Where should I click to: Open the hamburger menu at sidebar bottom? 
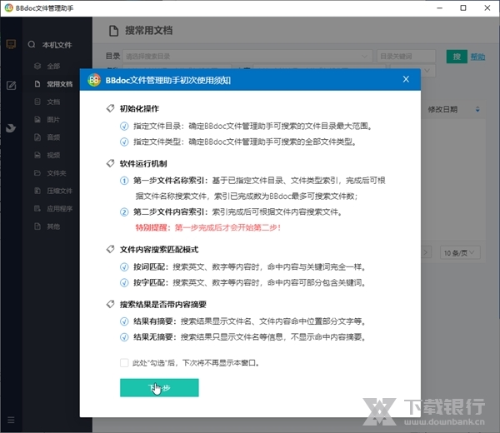coord(11,420)
